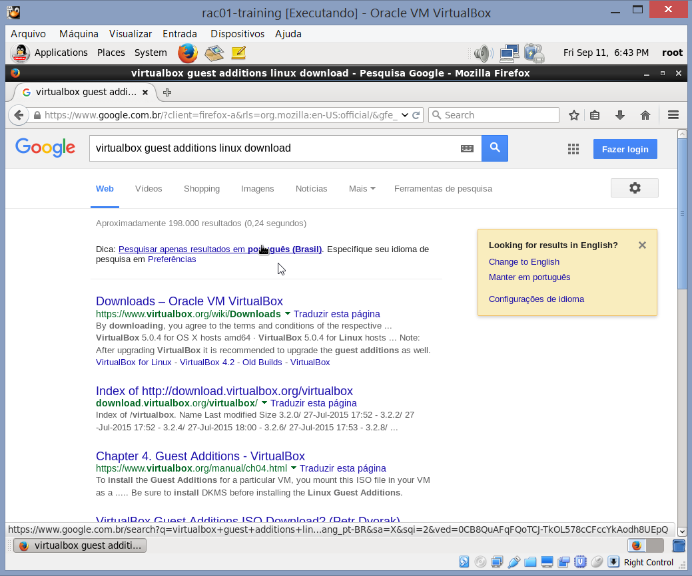Submit search with blue magnifier button
The width and height of the screenshot is (692, 576).
click(x=495, y=148)
